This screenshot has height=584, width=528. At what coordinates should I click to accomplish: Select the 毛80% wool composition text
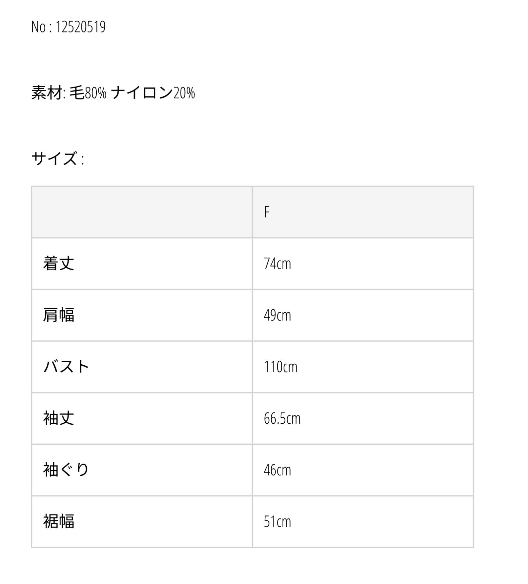point(88,93)
